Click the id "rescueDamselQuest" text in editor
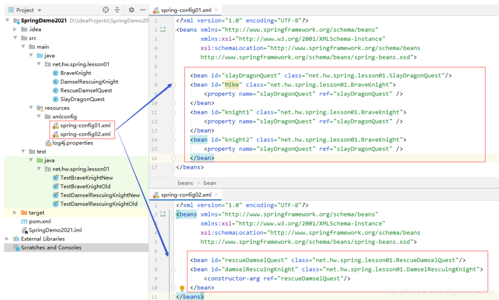The width and height of the screenshot is (499, 300). click(x=255, y=260)
